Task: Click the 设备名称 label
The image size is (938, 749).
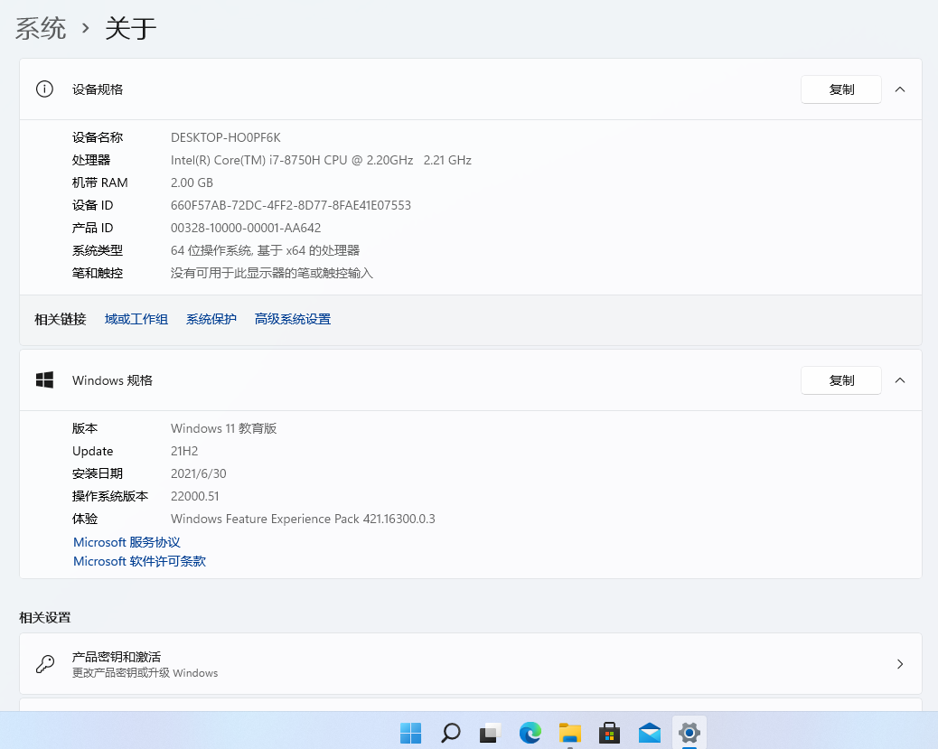Action: [x=98, y=137]
